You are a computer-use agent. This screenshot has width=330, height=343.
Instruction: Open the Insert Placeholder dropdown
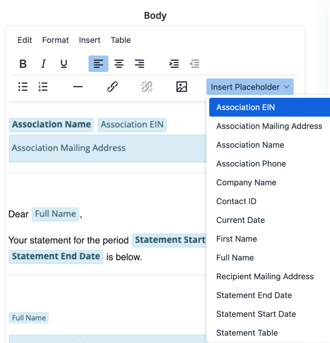tap(250, 87)
